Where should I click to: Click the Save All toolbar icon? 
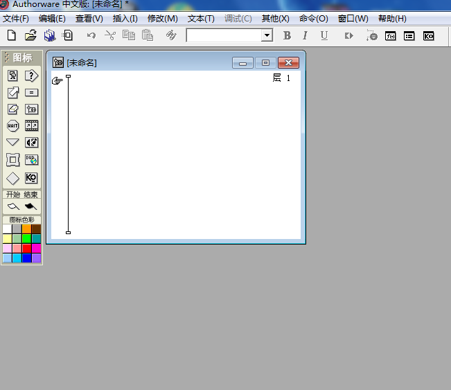tap(50, 35)
